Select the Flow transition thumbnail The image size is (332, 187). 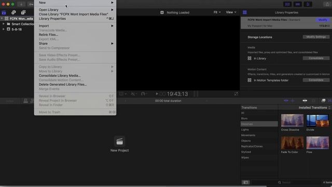(x=317, y=143)
